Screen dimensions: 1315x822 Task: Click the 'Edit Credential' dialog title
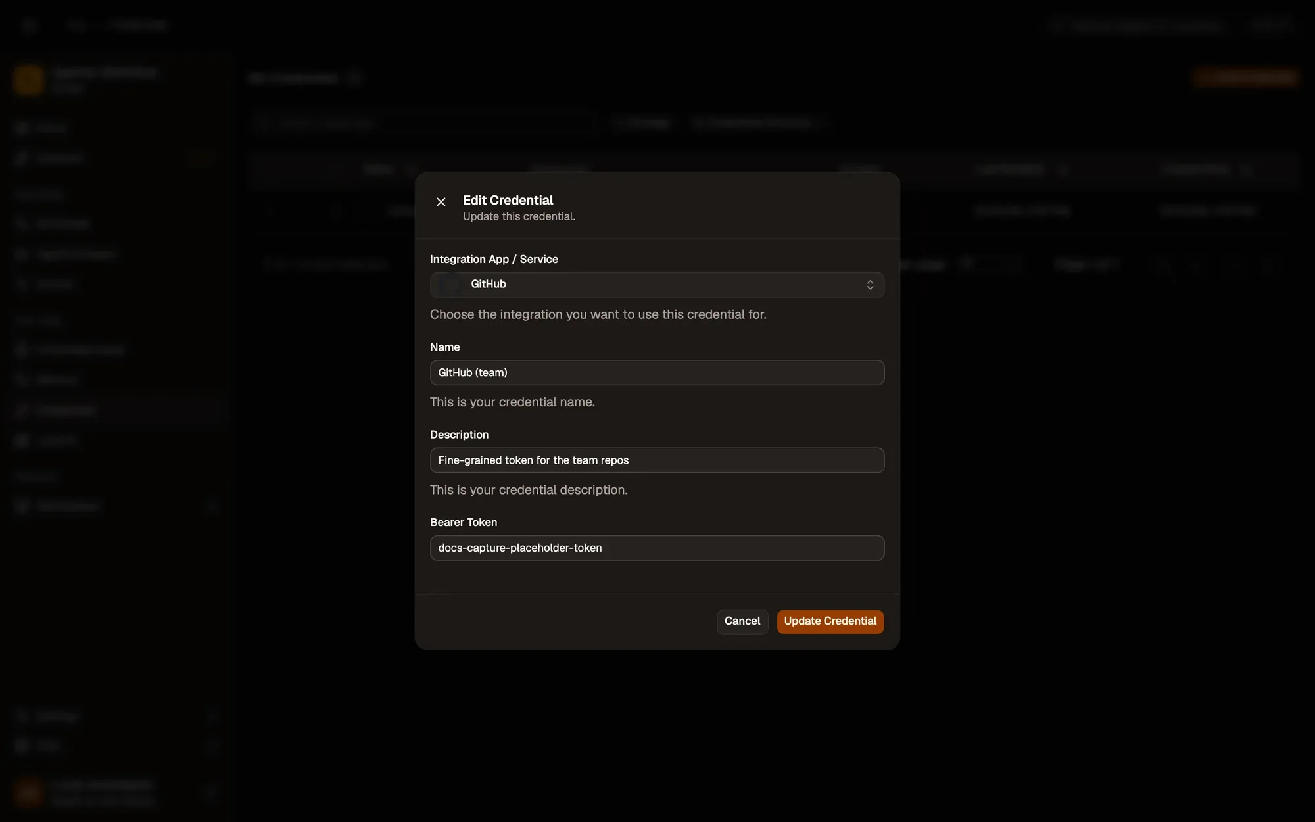(508, 200)
